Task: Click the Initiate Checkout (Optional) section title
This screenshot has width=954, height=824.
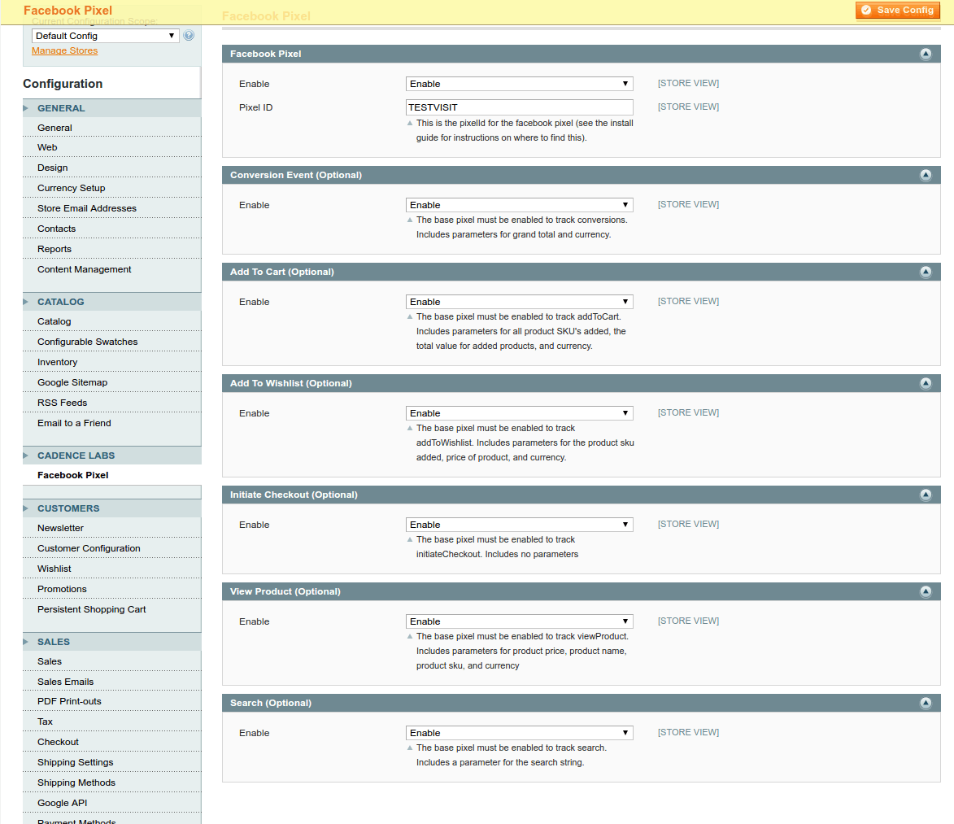Action: coord(294,495)
